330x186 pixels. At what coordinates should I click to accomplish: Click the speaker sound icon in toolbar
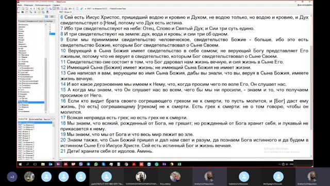click(70, 9)
